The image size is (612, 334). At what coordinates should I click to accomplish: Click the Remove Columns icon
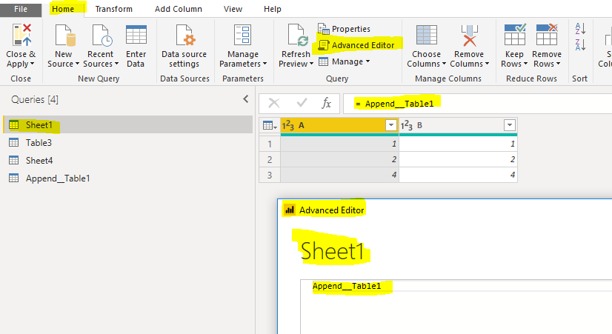pyautogui.click(x=469, y=35)
